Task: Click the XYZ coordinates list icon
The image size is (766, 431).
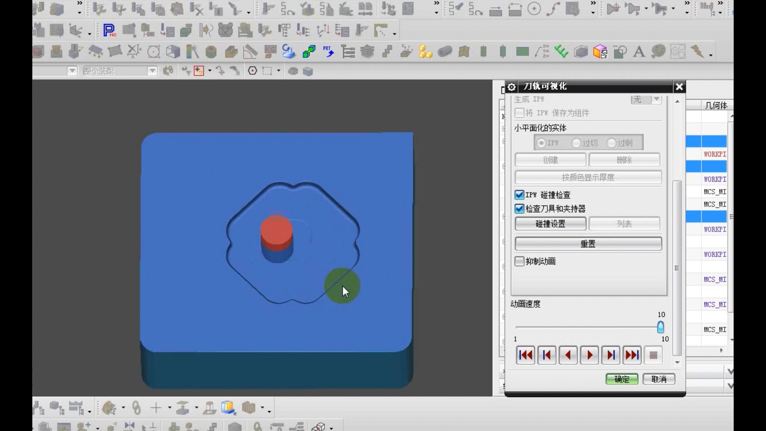Action: [x=542, y=51]
